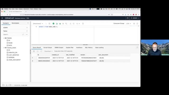Click the open file folder icon in worksheet toolbar

click(x=46, y=23)
